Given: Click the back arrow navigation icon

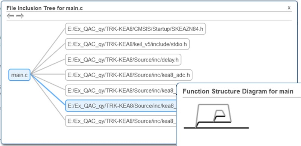Looking at the screenshot, I should tap(11, 16).
